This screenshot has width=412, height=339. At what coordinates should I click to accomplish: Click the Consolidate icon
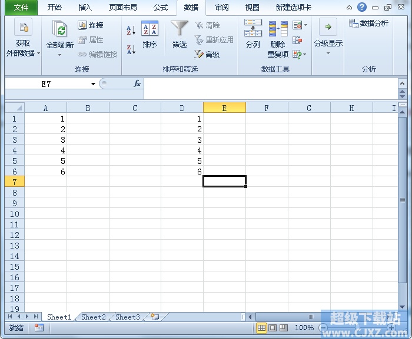pos(297,40)
